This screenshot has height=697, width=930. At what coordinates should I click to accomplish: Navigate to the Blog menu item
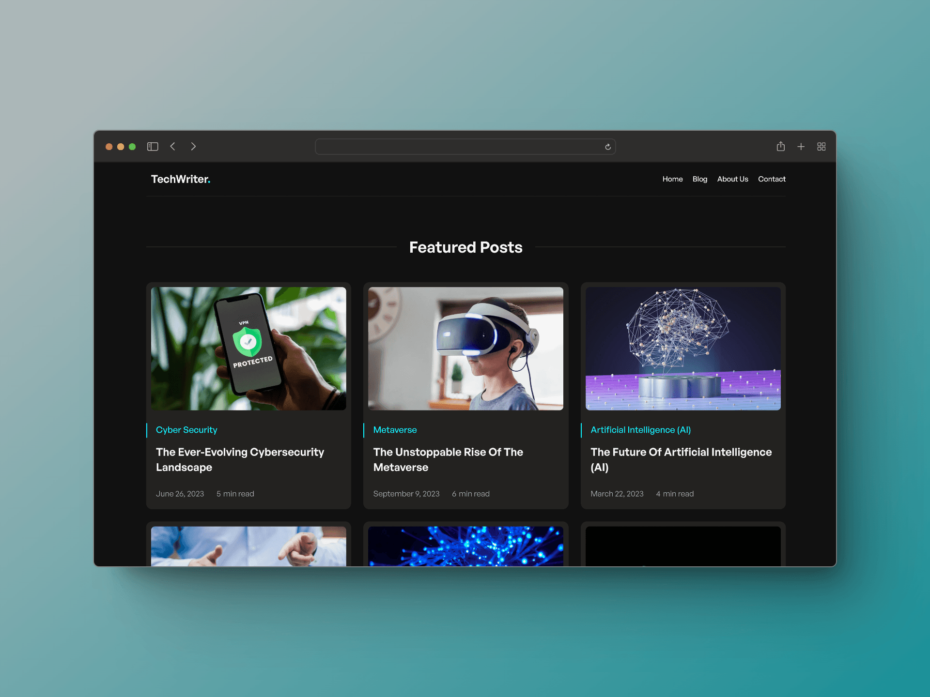699,180
